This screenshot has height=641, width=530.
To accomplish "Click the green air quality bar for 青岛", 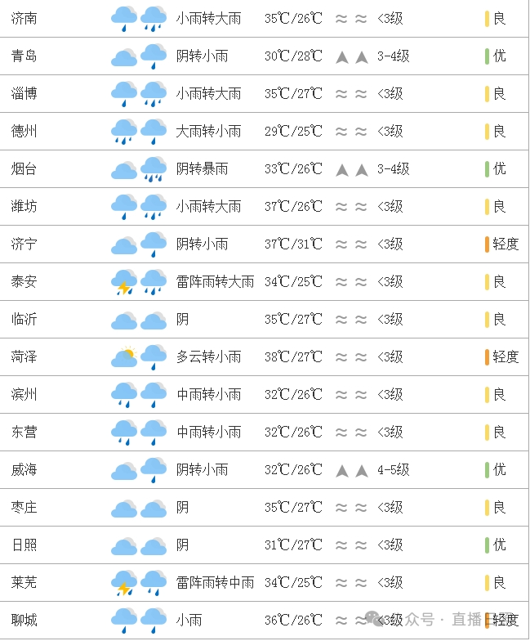I will coord(487,56).
